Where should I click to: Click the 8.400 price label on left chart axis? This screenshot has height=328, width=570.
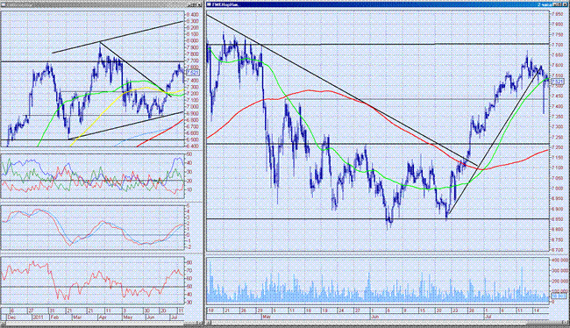192,15
